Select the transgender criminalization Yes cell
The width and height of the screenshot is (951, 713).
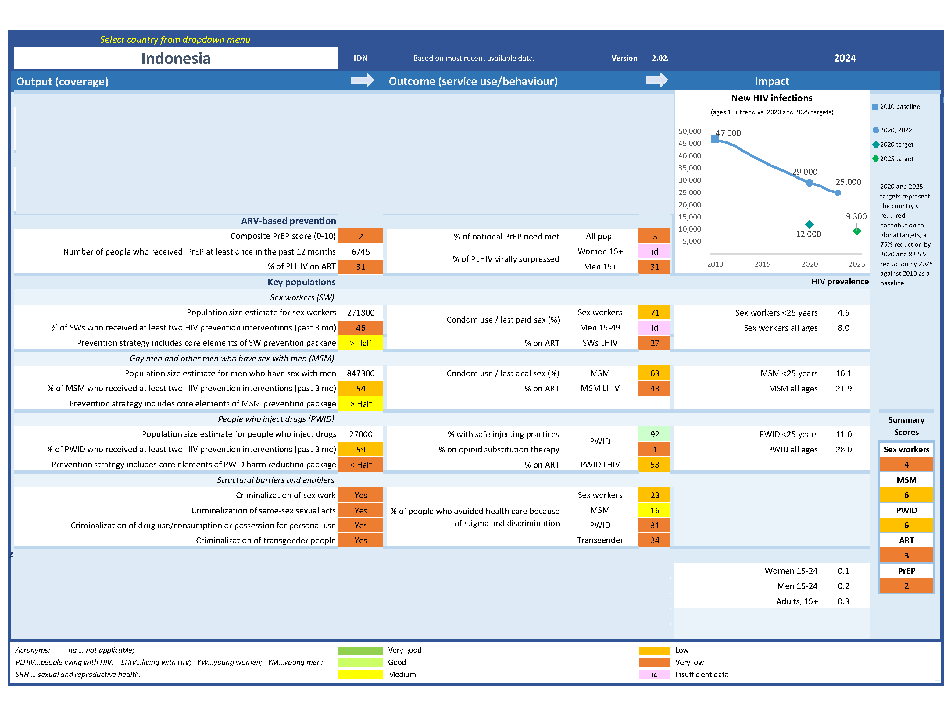(x=360, y=541)
